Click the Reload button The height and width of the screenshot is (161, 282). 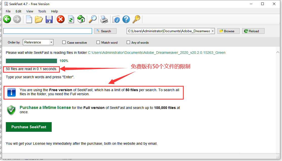tap(253, 31)
